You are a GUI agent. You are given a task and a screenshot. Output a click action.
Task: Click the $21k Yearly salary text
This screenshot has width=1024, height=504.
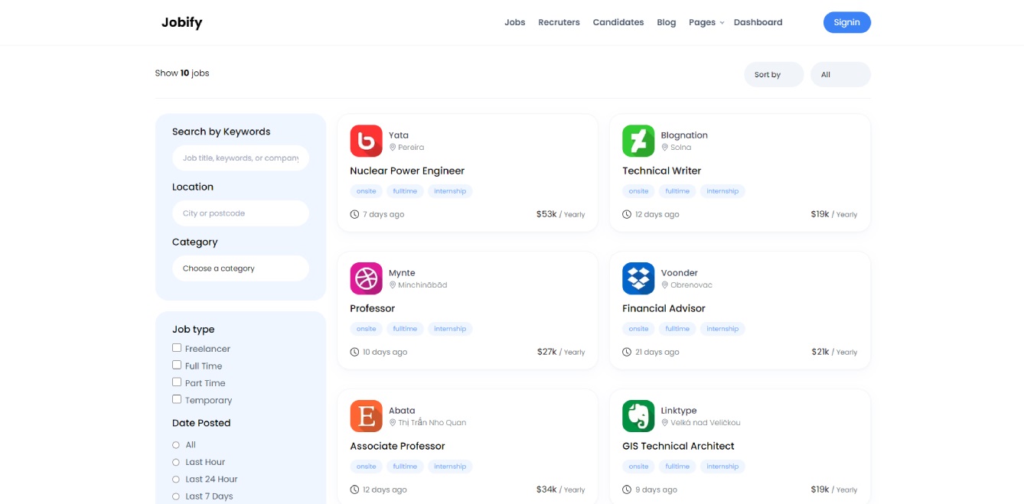834,352
